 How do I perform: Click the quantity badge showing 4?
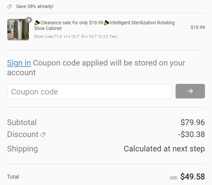29,20
